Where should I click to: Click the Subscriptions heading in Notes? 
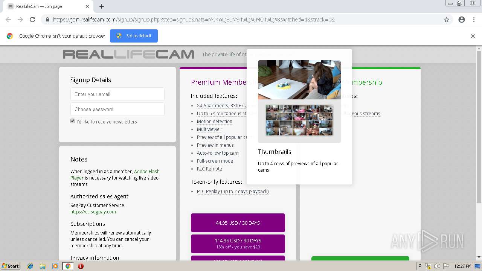pos(88,224)
